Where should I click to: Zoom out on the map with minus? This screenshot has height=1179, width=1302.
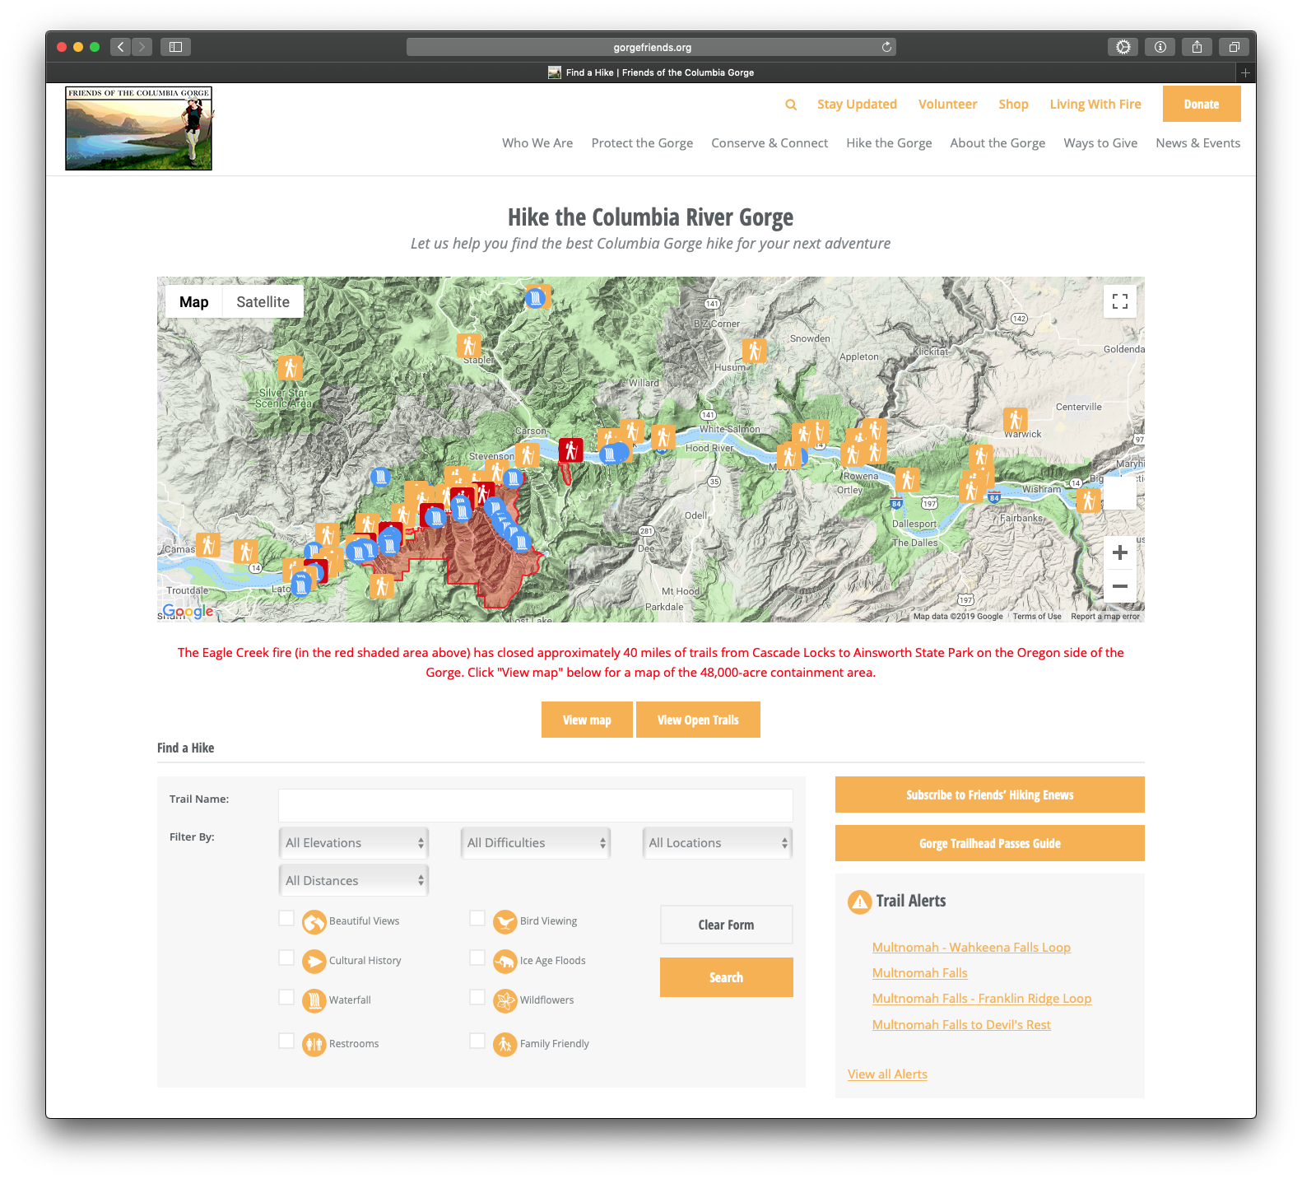click(1120, 586)
